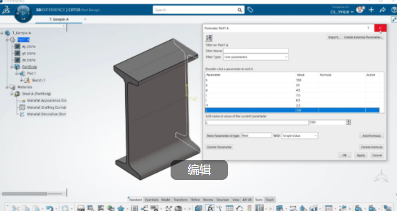This screenshot has height=211, width=397.
Task: Click the Import... button
Action: 334,37
